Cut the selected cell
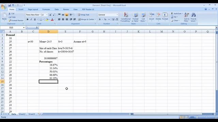Image resolution: width=218 pixels, height=122 pixels. [11, 14]
